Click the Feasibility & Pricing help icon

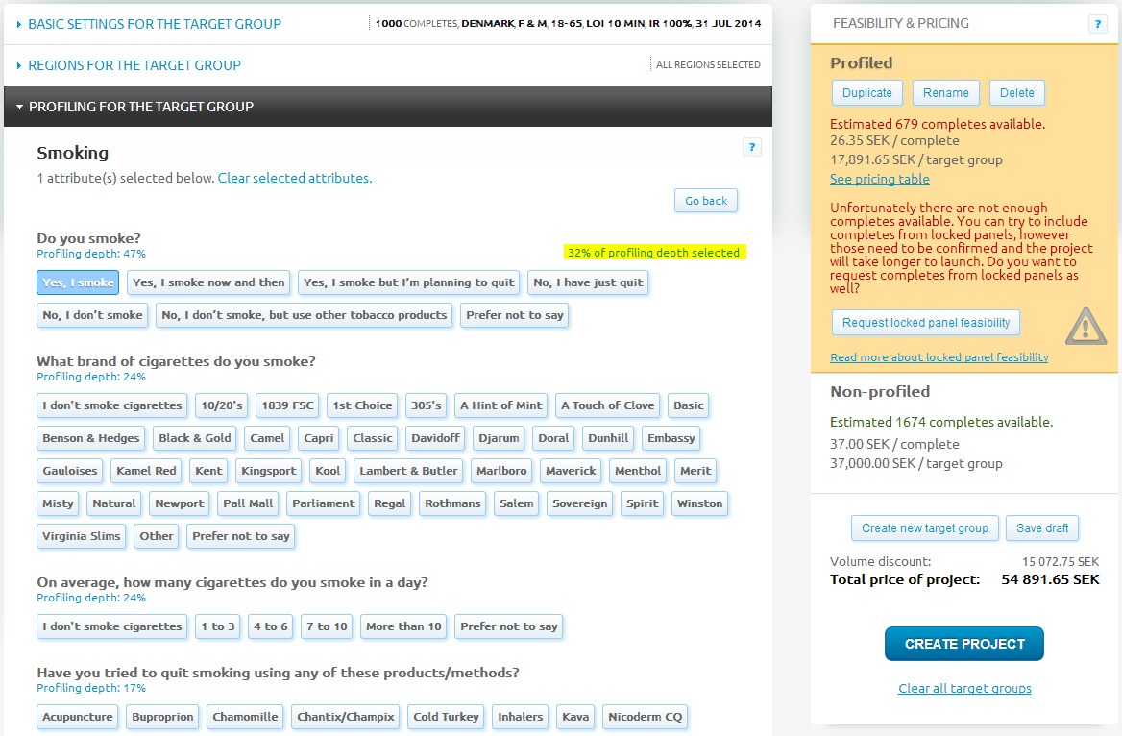1097,24
